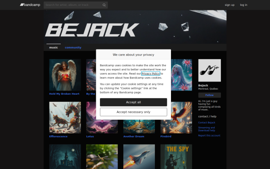Screen dimensions: 270x169
Task: Click the Bandcamp logo
Action: tap(30, 5)
